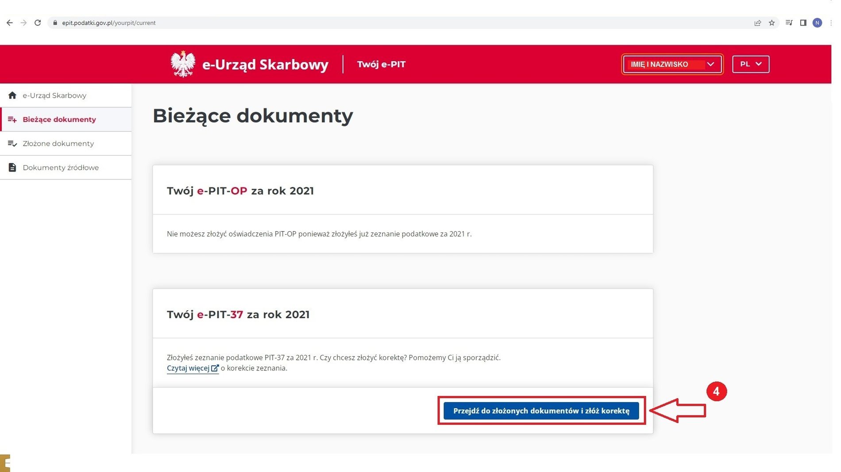Click the e-Urząd Skarbowy header title
The width and height of the screenshot is (841, 472).
[x=265, y=65]
